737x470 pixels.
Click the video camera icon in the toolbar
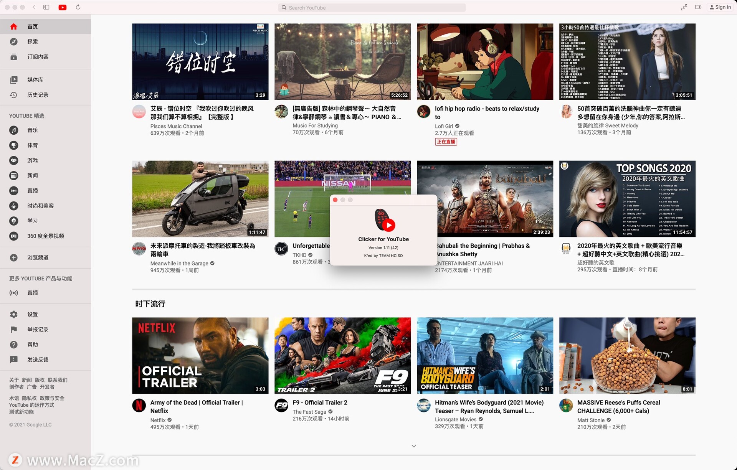698,7
